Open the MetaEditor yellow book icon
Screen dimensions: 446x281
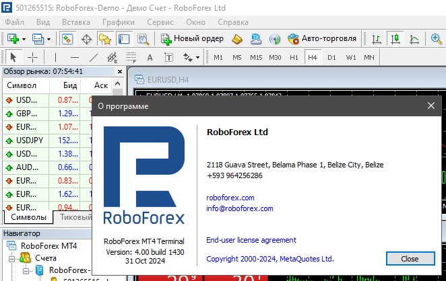(237, 39)
